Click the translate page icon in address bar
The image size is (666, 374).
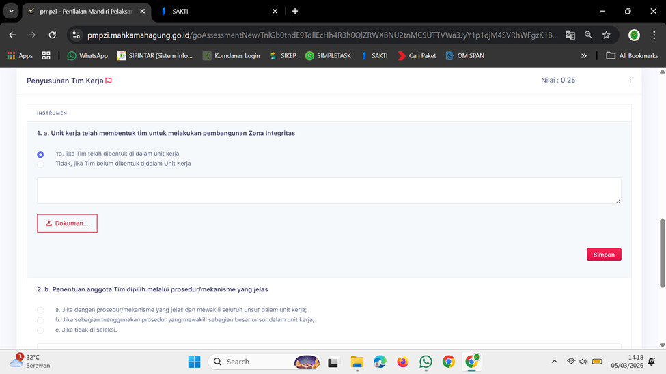point(570,35)
